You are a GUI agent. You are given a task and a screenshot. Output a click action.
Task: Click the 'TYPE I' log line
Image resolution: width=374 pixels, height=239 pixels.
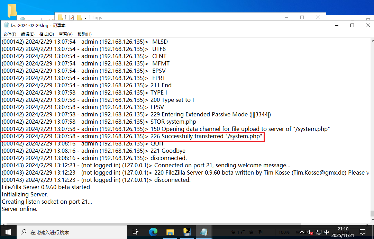coord(84,92)
